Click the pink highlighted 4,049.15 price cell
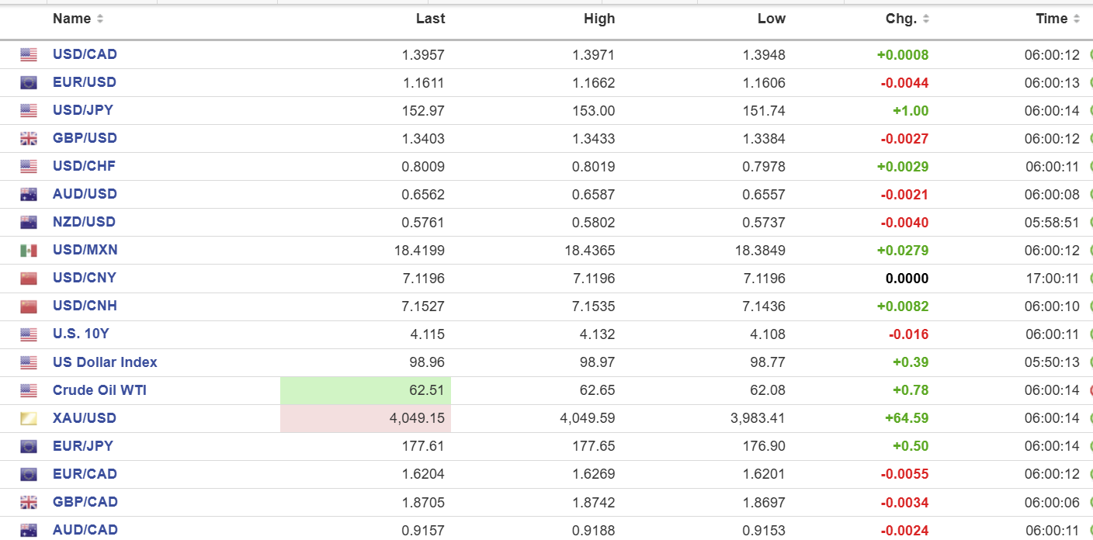 [x=366, y=418]
